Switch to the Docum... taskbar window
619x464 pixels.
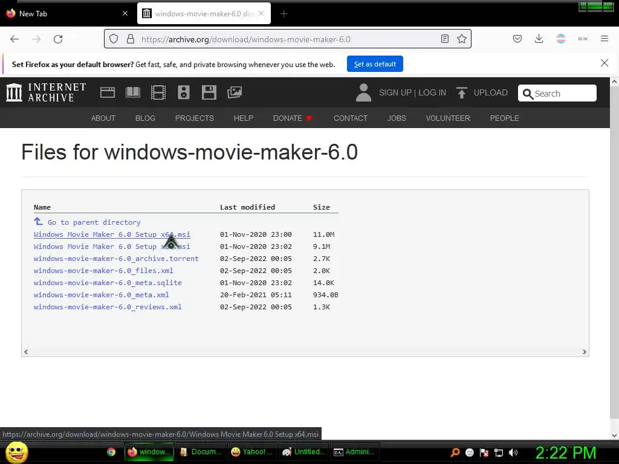point(201,452)
